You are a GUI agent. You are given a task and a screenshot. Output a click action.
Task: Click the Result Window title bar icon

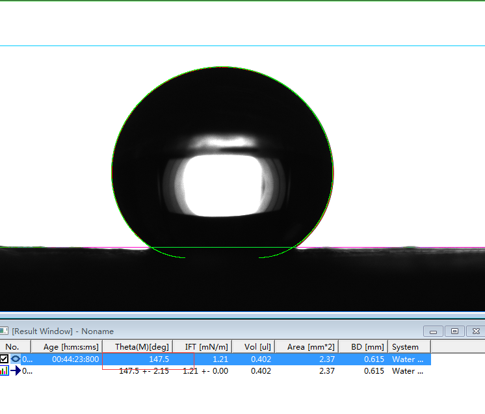(5, 331)
